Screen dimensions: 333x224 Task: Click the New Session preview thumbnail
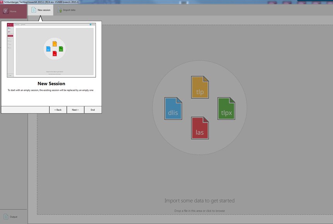click(x=51, y=50)
